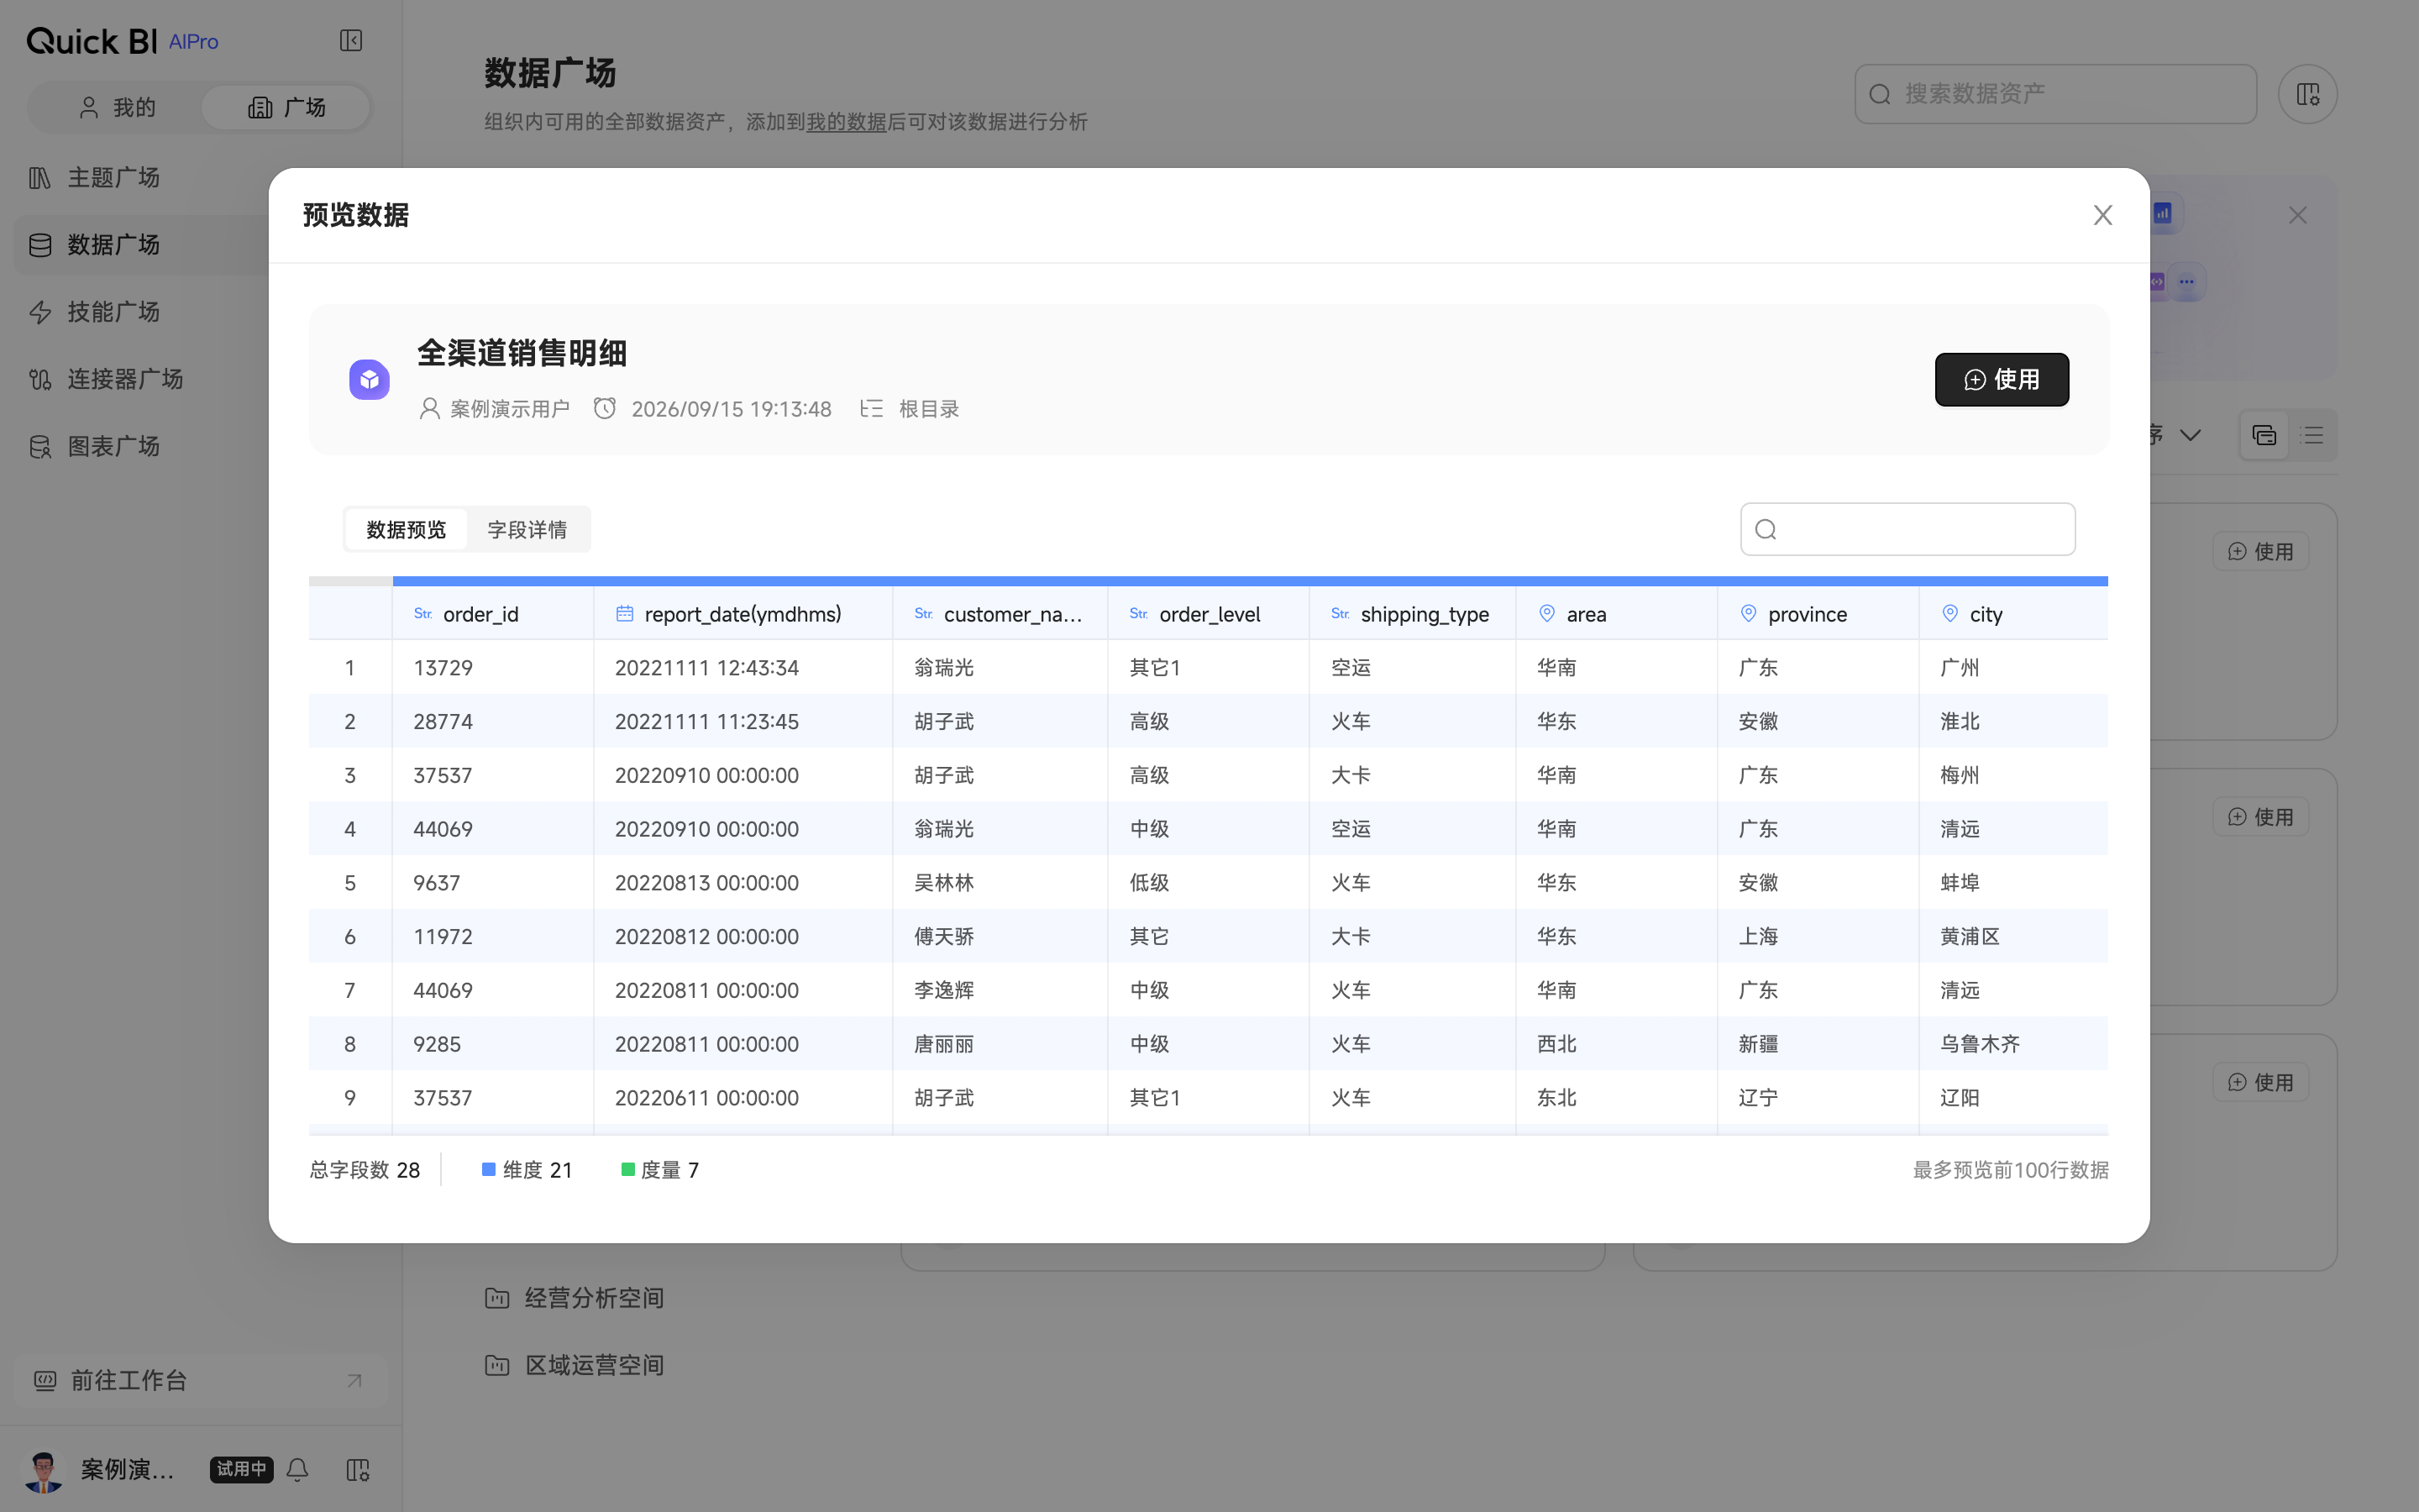Click 我的数据 link in page description
Screen dimensions: 2419x1512
[x=846, y=122]
